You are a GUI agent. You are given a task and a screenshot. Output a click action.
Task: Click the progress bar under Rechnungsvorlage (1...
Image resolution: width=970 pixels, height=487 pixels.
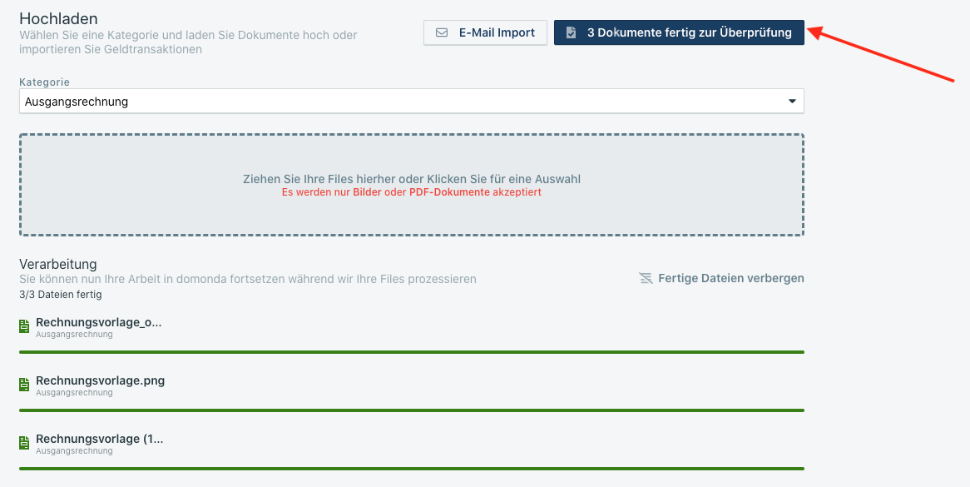click(x=411, y=469)
